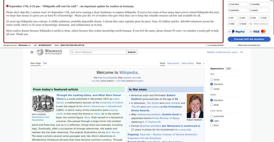Click the Wikipedia globe logo

coord(40,52)
